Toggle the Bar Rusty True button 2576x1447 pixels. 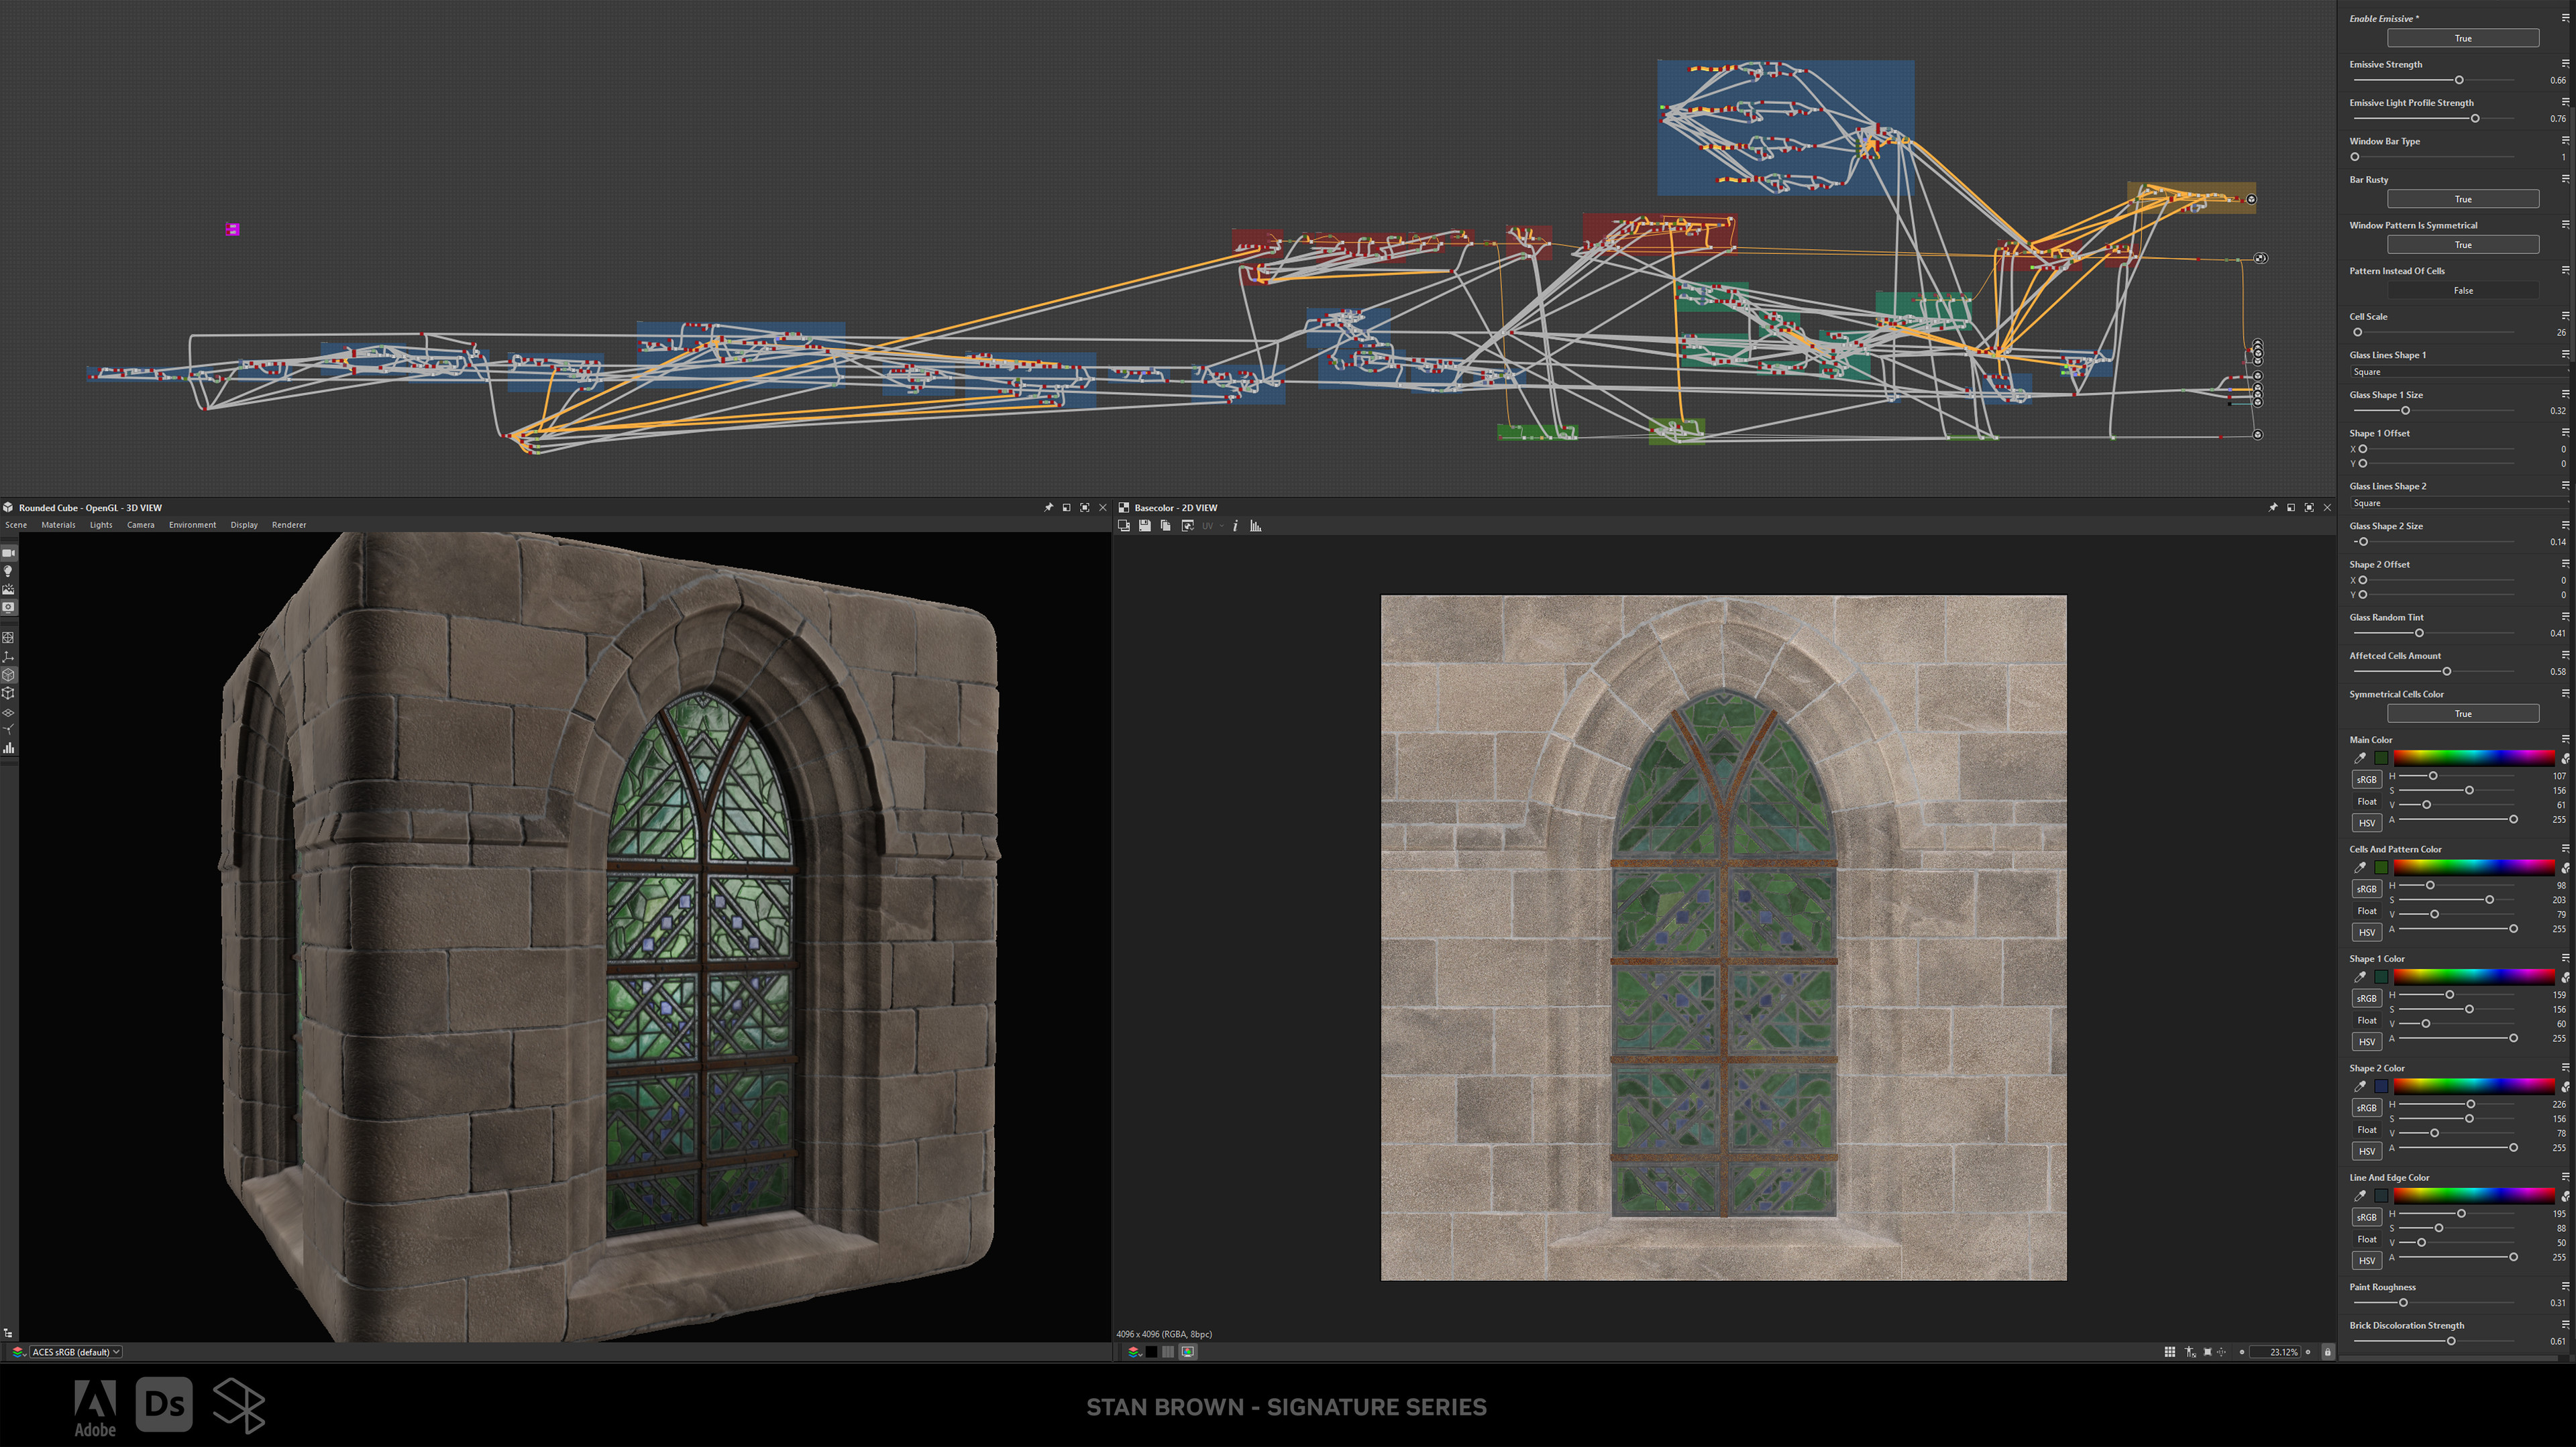point(2462,199)
